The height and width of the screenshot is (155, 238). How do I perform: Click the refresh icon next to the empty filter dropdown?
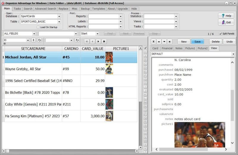coord(77,40)
